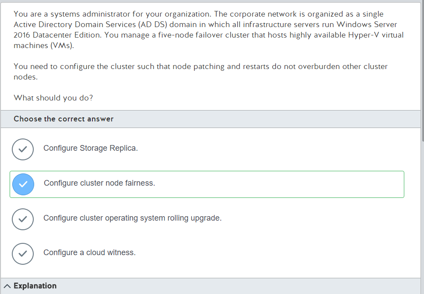Click the 'Configure cluster node fairness.' text
The height and width of the screenshot is (294, 424).
[99, 183]
